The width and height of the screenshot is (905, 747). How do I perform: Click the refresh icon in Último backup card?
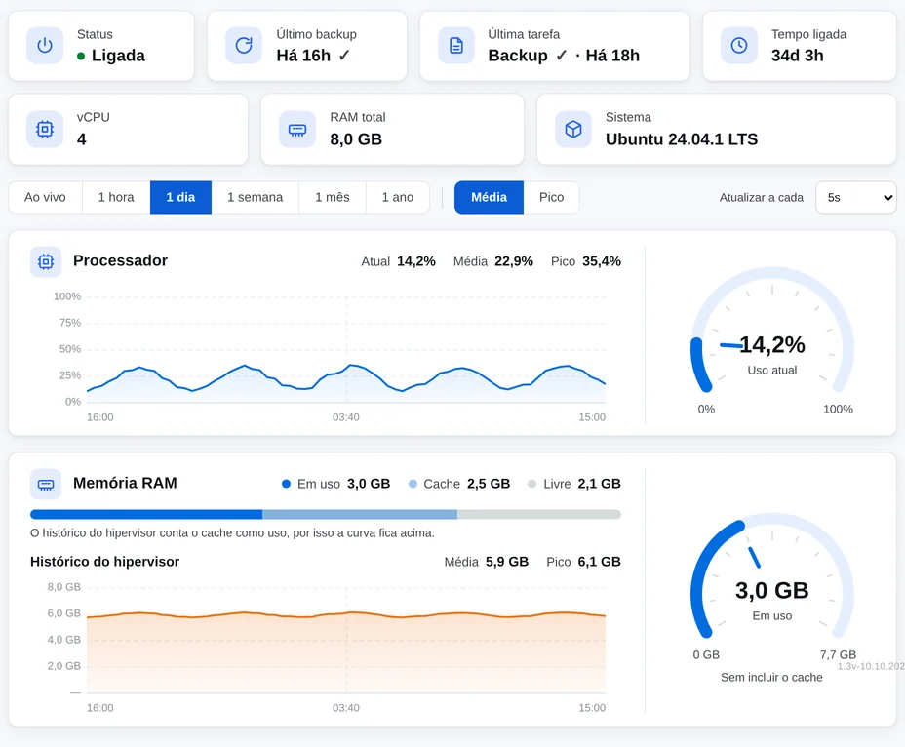[x=244, y=45]
